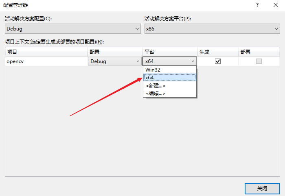
Task: Click the 活动解决方案平台(P) label
Action: [168, 19]
